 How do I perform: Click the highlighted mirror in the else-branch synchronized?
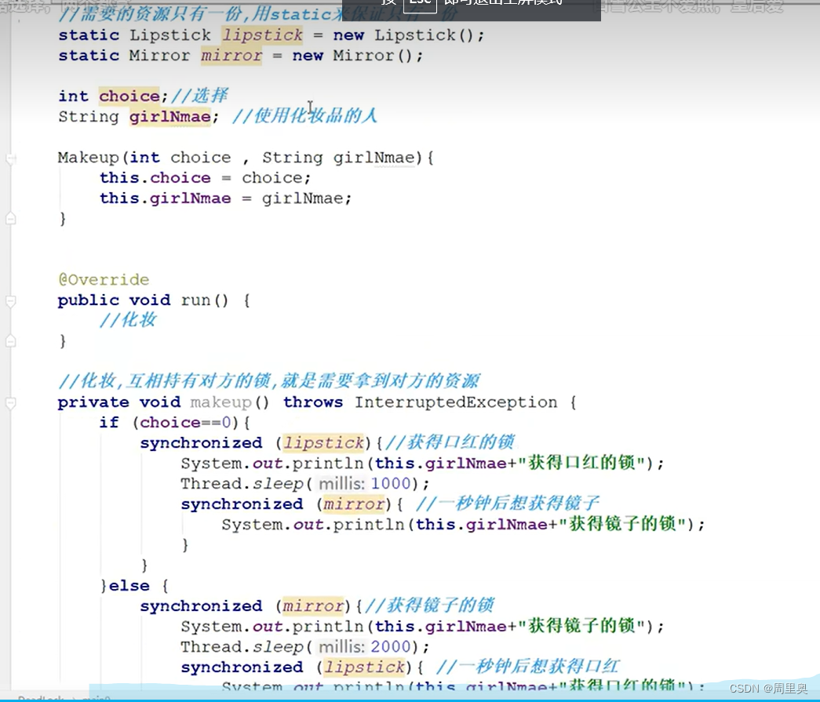pyautogui.click(x=313, y=606)
